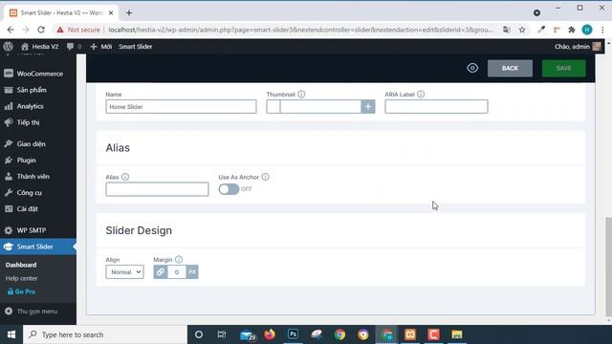Open the Smart Slider Dashboard submenu
This screenshot has height=344, width=612.
click(x=21, y=265)
